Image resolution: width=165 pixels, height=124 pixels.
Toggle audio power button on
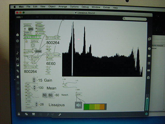pos(146,114)
